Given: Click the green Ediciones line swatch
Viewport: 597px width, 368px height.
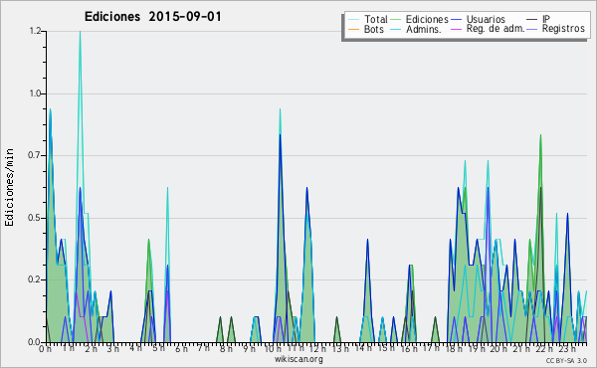Looking at the screenshot, I should (x=396, y=20).
